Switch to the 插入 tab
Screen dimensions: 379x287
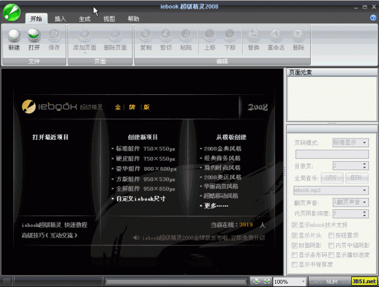[x=60, y=18]
